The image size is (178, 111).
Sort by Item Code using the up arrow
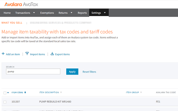[25, 92]
